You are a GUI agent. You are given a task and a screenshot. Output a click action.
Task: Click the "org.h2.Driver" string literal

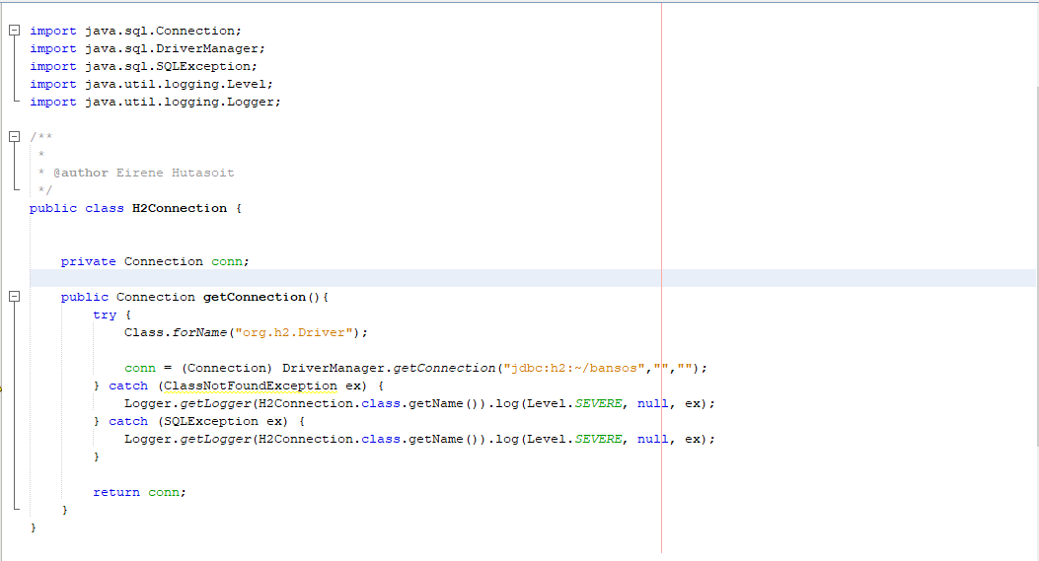tap(293, 332)
